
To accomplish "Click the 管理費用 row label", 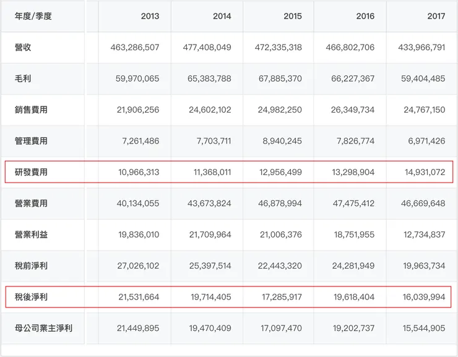I will tap(31, 141).
